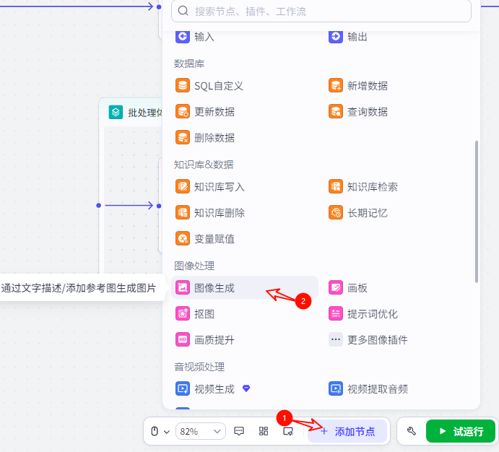The width and height of the screenshot is (499, 452).
Task: Click the node panel vertical scrollbar
Action: (x=476, y=211)
